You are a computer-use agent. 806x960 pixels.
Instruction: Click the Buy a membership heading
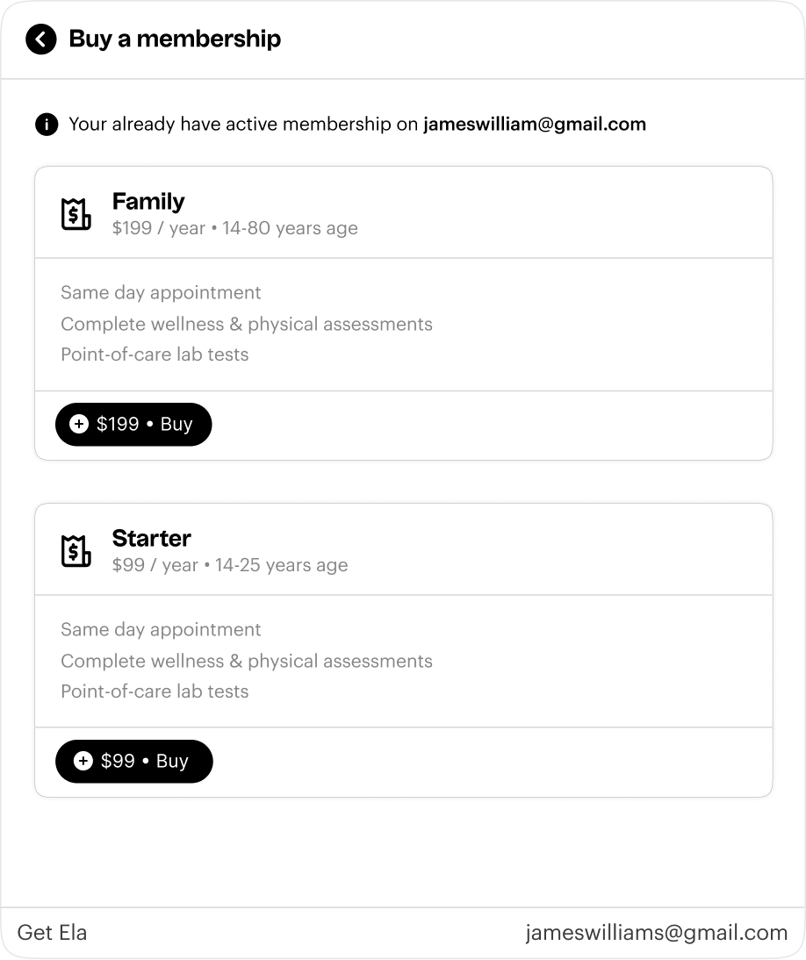coord(176,39)
